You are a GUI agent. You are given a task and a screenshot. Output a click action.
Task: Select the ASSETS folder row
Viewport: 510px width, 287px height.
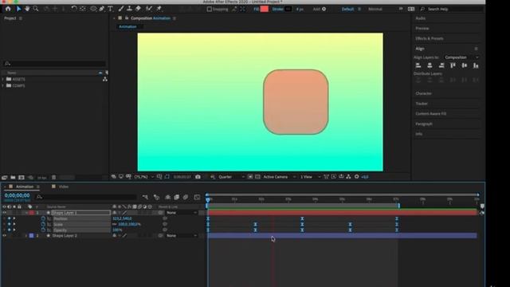(x=54, y=79)
